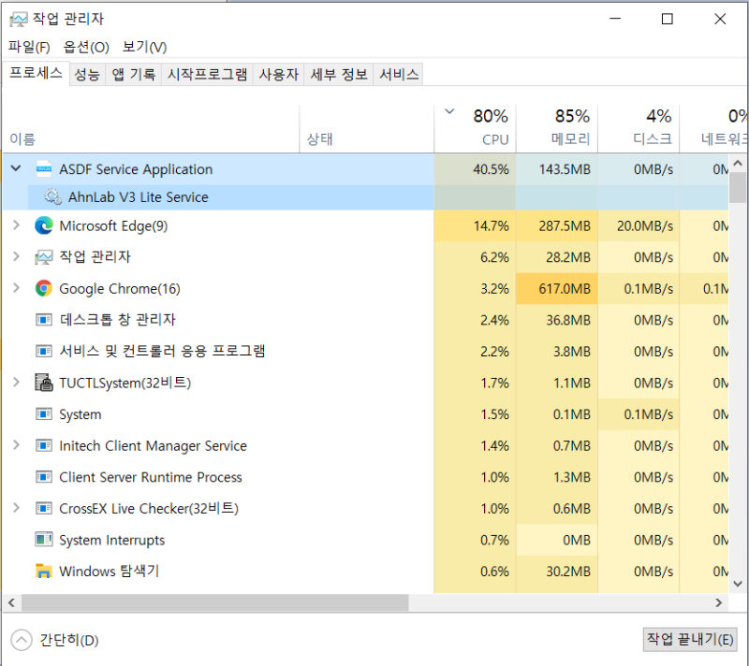Viewport: 749px width, 666px height.
Task: Click the Task Manager title bar icon
Action: [x=19, y=19]
